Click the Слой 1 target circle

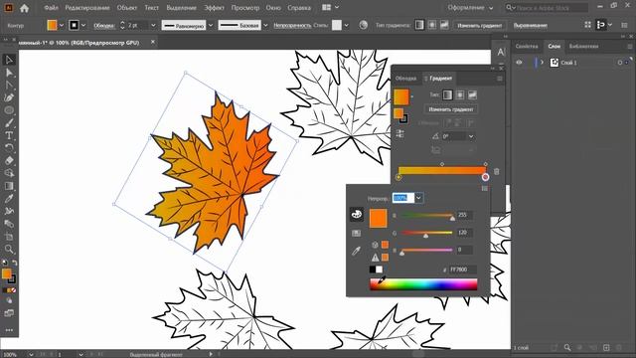[x=620, y=63]
